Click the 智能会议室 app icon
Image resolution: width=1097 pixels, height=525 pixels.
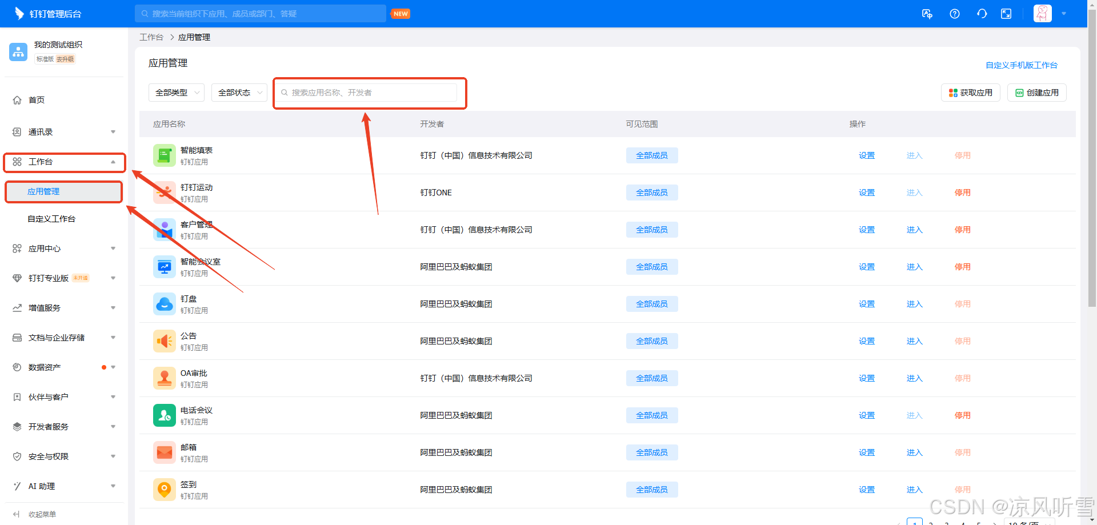tap(165, 267)
